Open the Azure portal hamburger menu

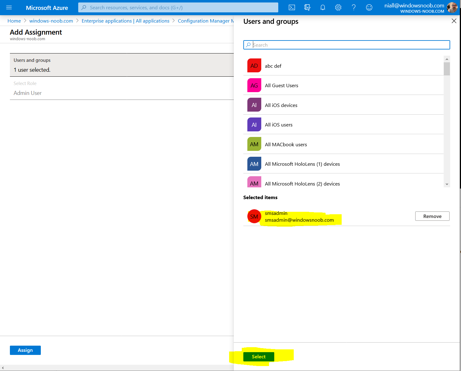click(9, 7)
